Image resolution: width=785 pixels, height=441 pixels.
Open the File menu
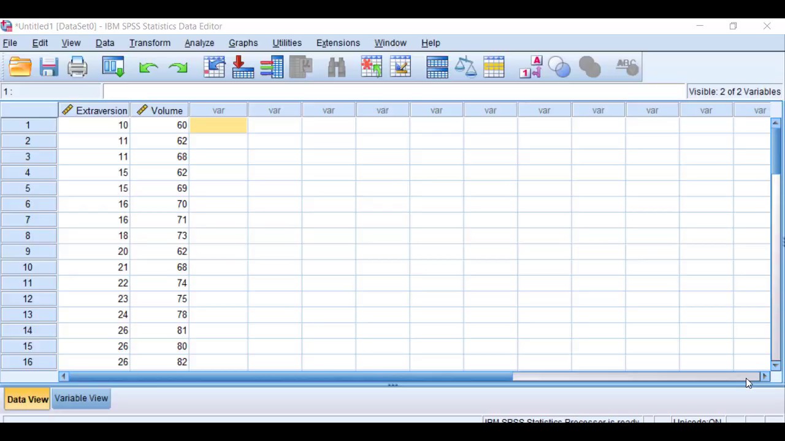(10, 43)
